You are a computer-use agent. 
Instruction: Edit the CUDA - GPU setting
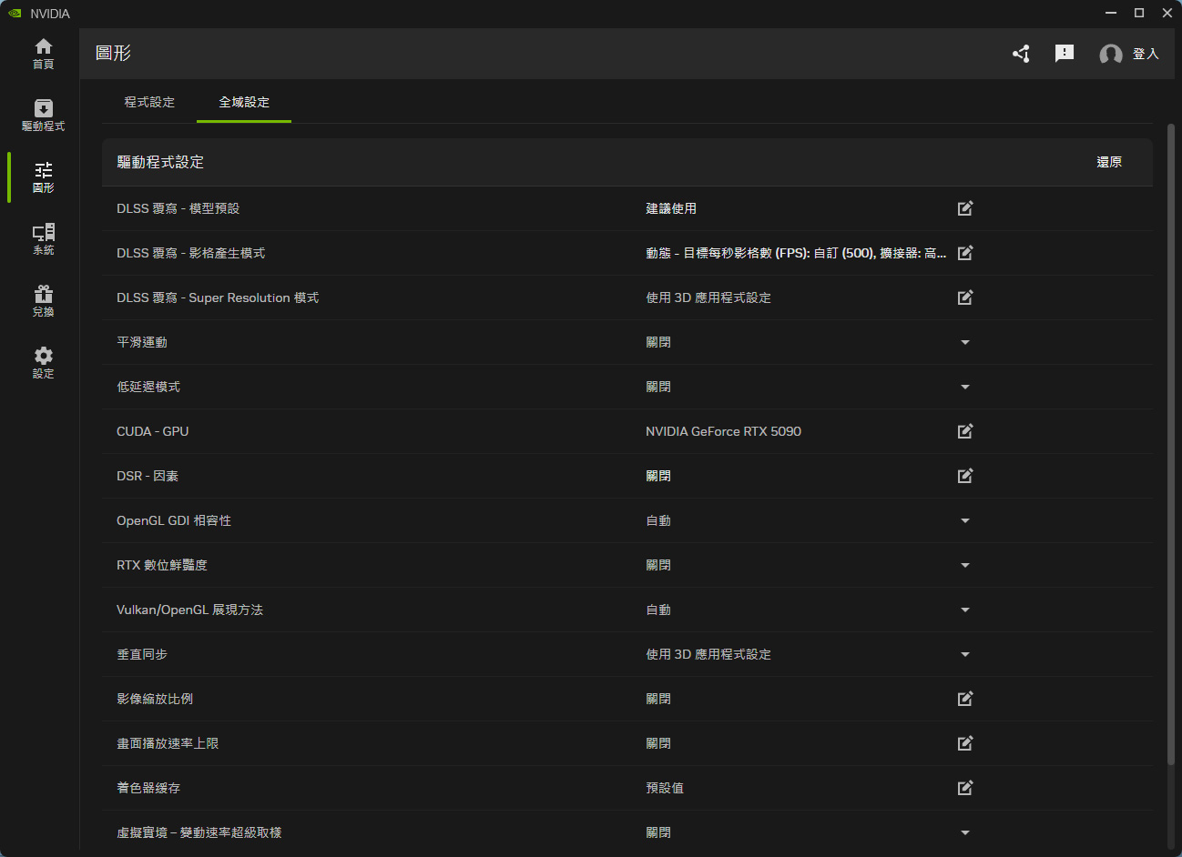click(965, 431)
